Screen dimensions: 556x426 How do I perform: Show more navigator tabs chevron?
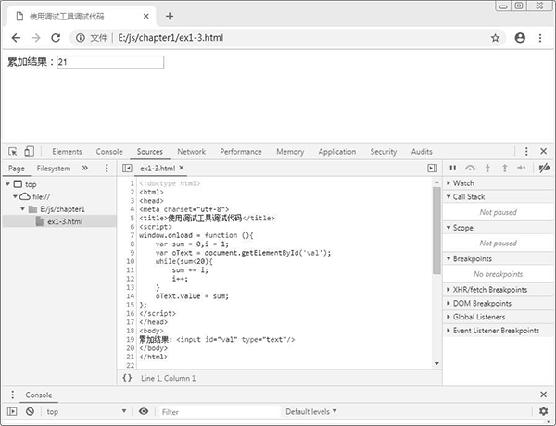[84, 168]
